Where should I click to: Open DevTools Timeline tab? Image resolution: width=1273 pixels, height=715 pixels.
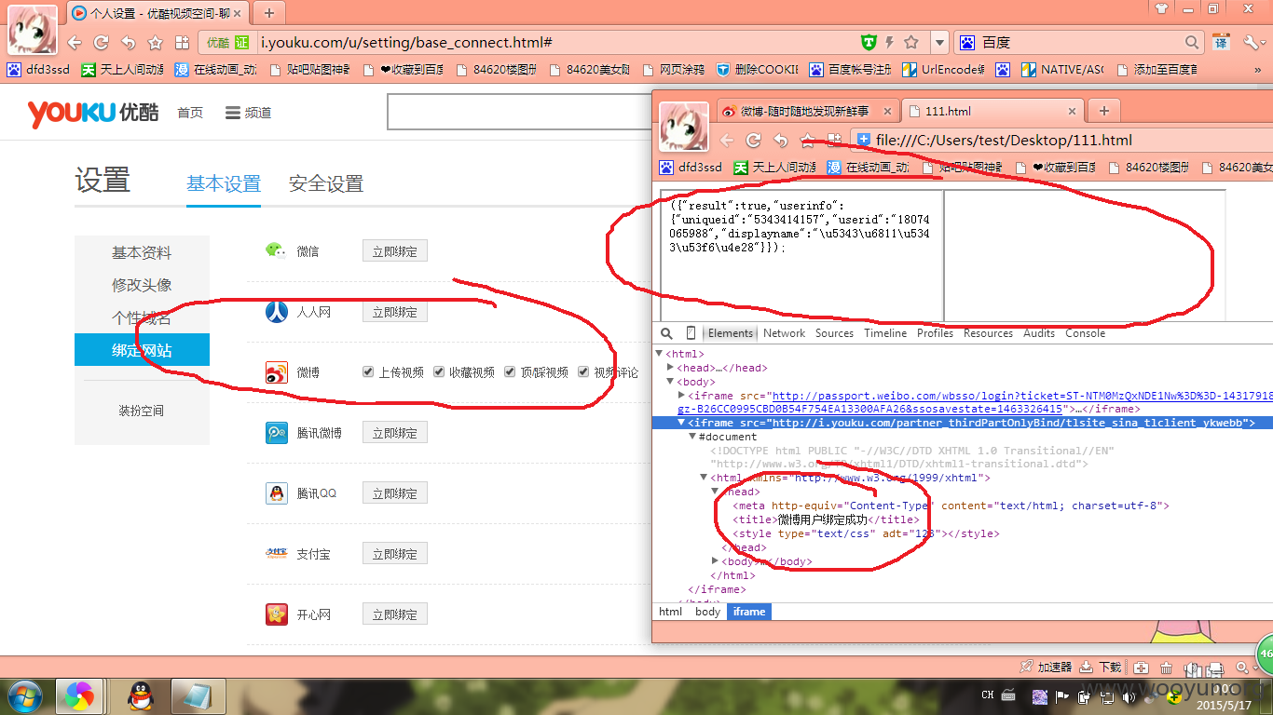point(885,333)
